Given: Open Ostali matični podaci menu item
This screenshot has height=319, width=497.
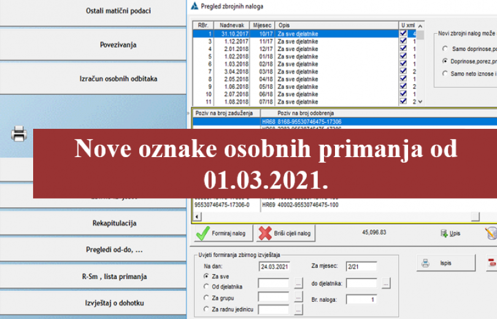Looking at the screenshot, I should pyautogui.click(x=118, y=11).
